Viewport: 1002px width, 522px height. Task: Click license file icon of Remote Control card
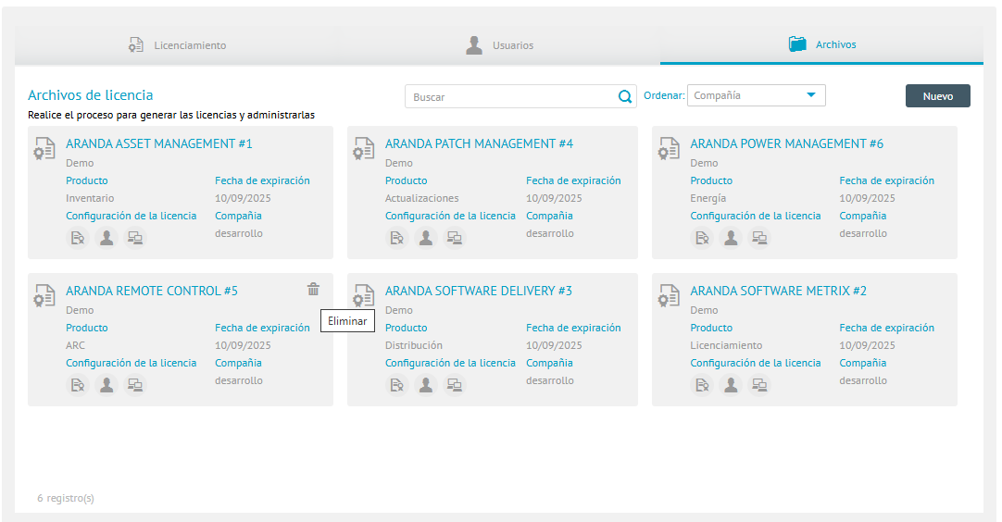(x=44, y=296)
